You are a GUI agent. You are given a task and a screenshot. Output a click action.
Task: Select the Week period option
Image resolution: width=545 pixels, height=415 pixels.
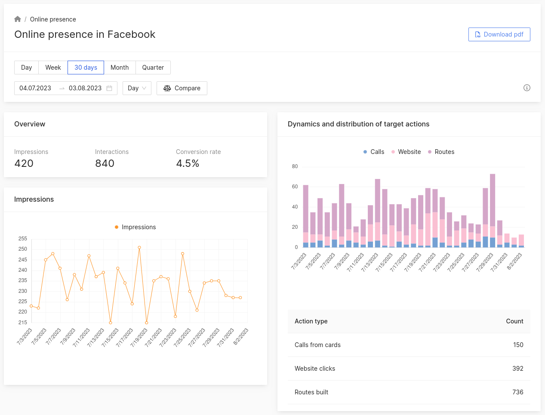tap(53, 68)
